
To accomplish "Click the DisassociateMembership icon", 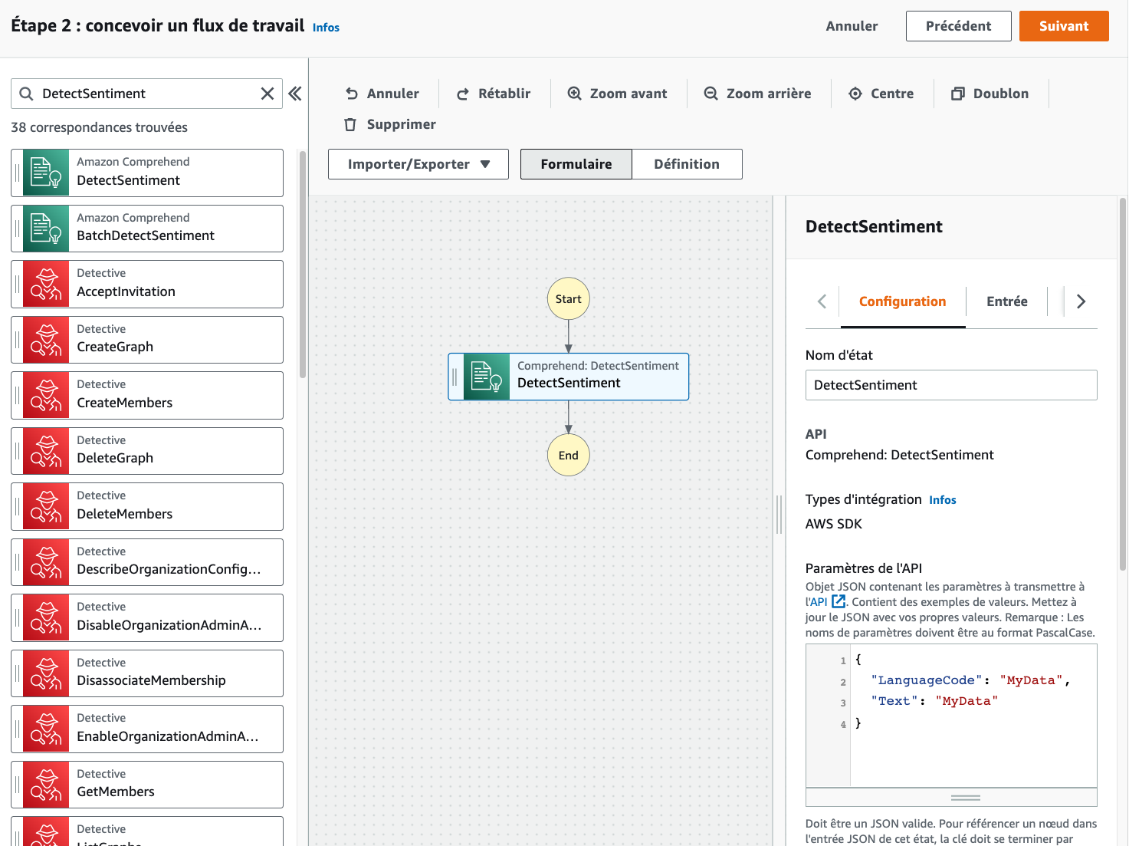I will (x=46, y=673).
